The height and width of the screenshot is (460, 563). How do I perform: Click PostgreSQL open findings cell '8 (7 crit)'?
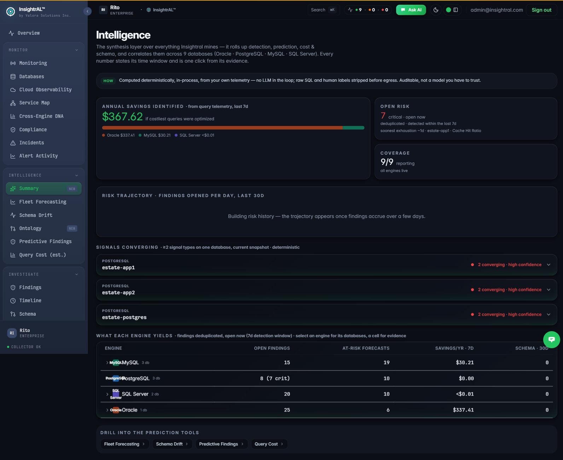275,379
